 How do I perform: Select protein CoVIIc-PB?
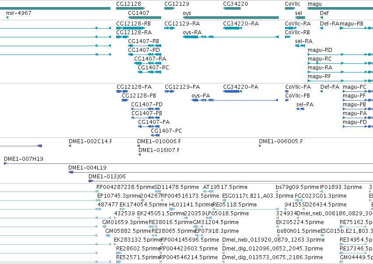(x=287, y=100)
